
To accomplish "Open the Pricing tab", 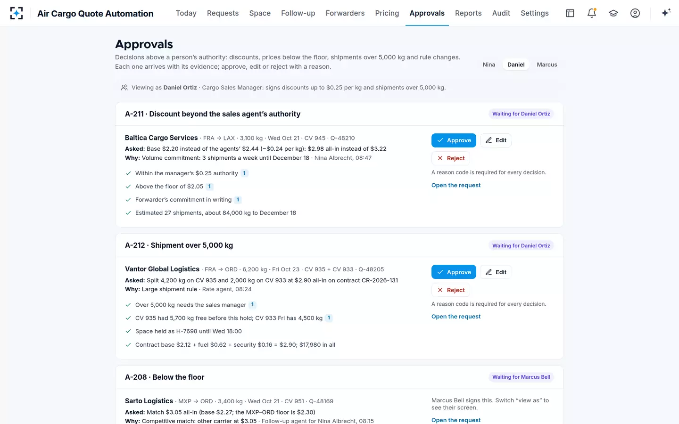I will [x=387, y=13].
